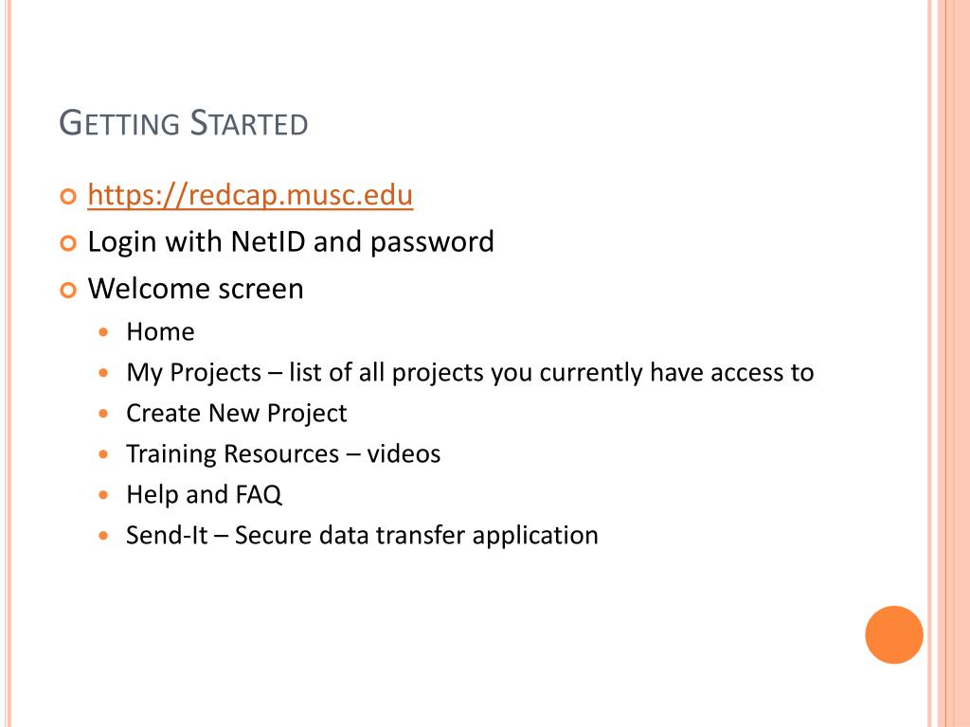Image resolution: width=970 pixels, height=727 pixels.
Task: Click the dot bullet beside My Projects
Action: [x=103, y=373]
